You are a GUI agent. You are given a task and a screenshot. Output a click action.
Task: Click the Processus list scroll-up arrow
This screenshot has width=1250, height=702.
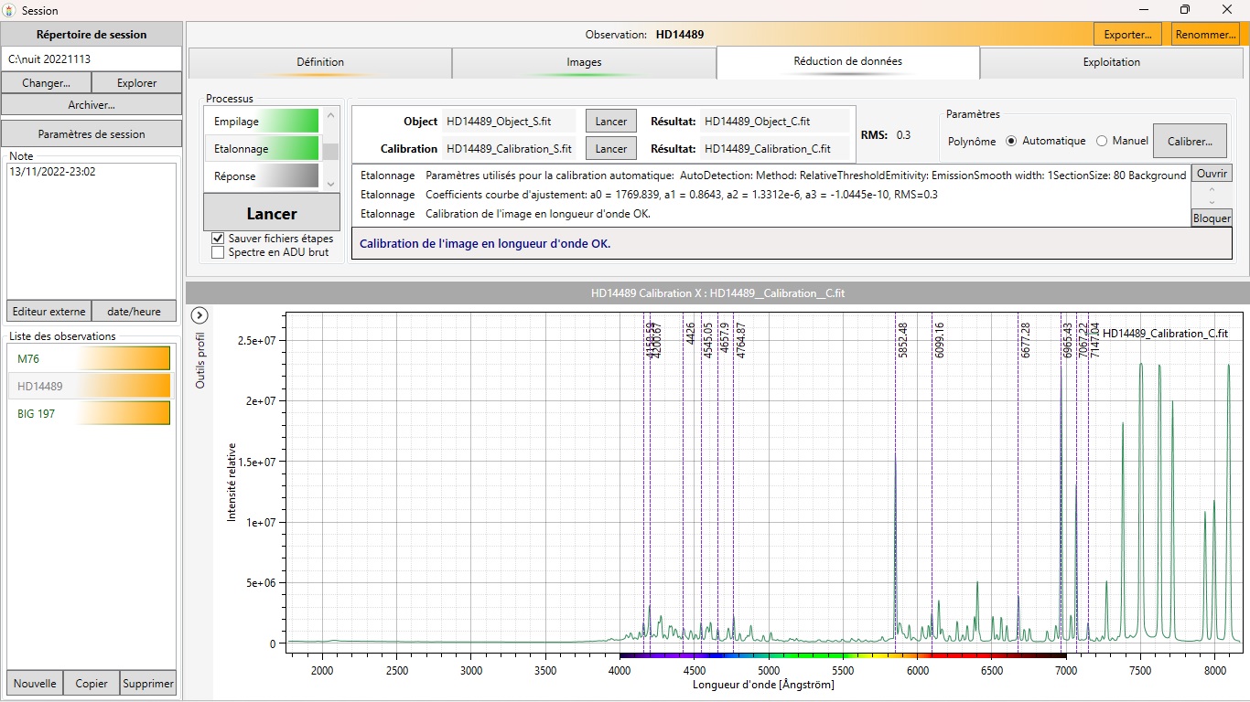(x=331, y=115)
